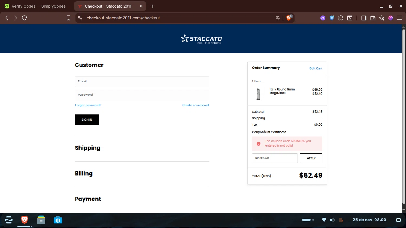The height and width of the screenshot is (228, 406).
Task: Bookmark this page with the bookmark icon
Action: (x=68, y=18)
